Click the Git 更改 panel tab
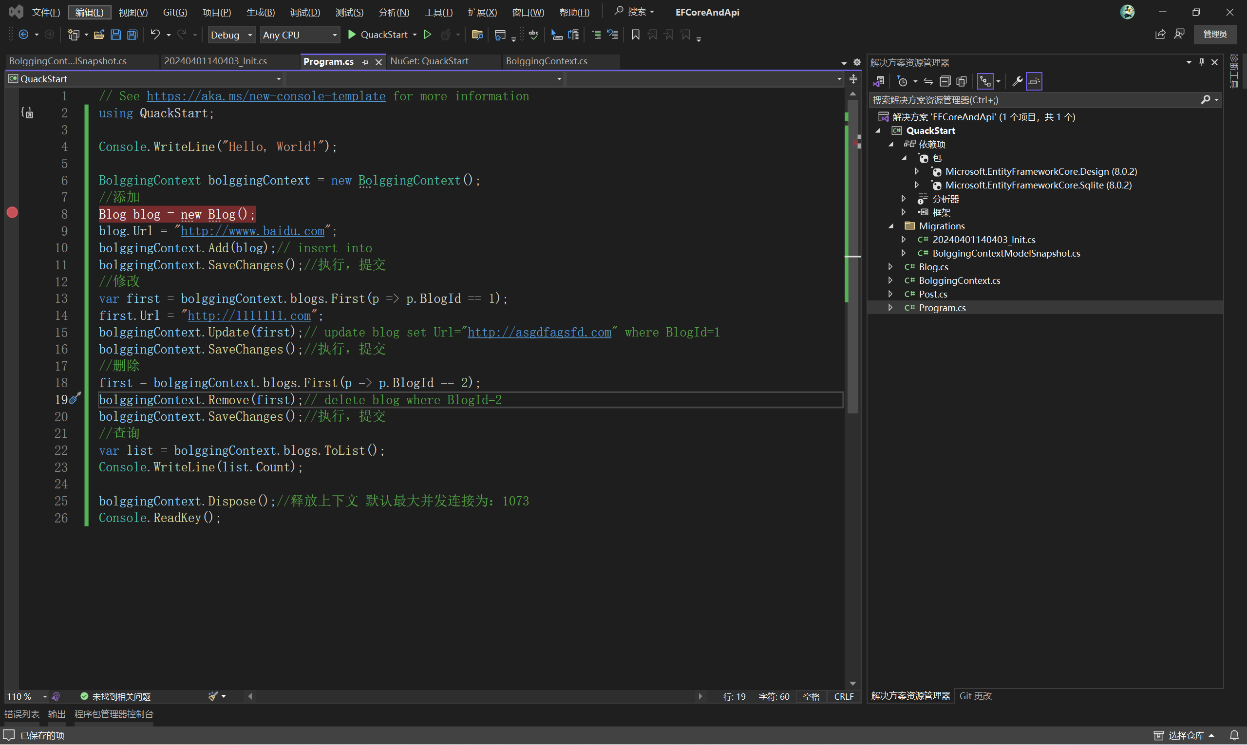Image resolution: width=1247 pixels, height=745 pixels. pyautogui.click(x=975, y=696)
